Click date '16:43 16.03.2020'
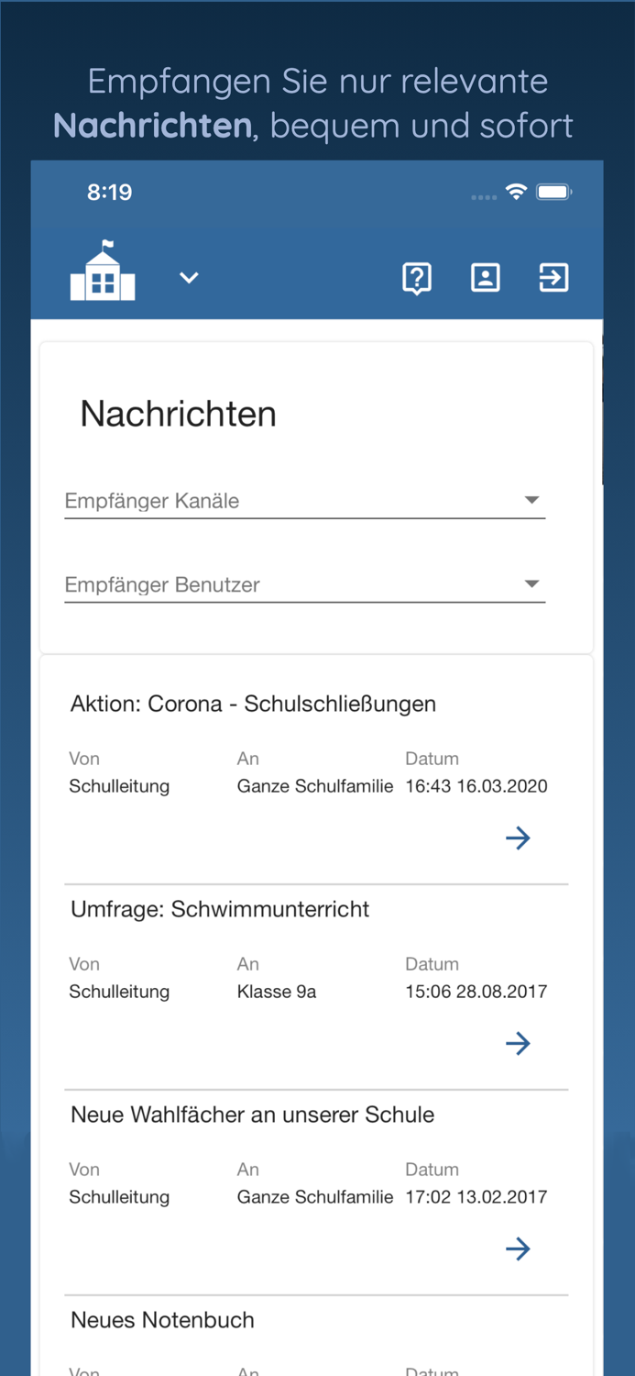Viewport: 635px width, 1376px height. (x=476, y=786)
